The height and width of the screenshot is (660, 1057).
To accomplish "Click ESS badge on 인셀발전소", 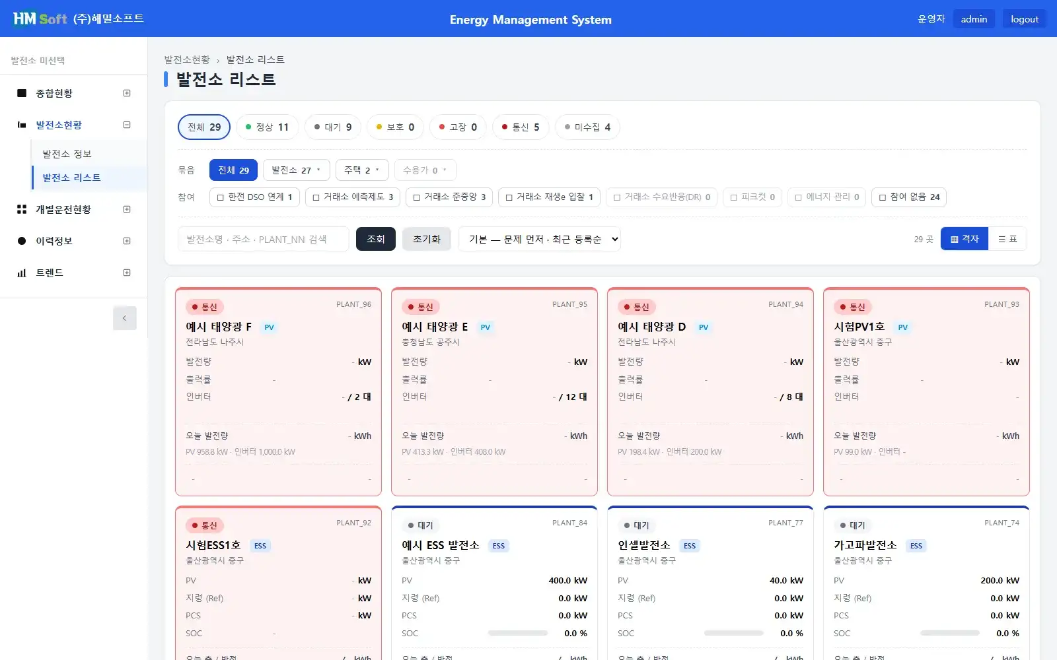I will point(690,546).
